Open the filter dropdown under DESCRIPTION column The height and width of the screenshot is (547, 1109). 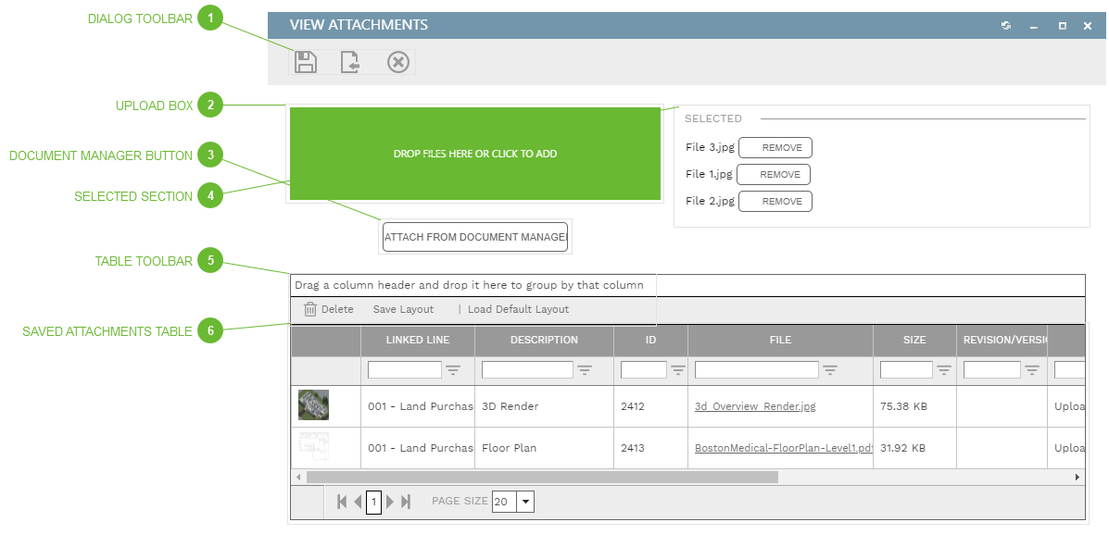point(585,369)
